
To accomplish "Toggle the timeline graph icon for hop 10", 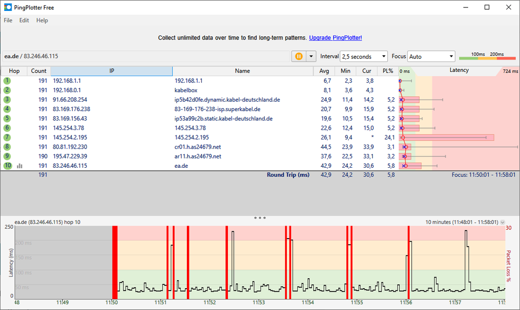I will [x=20, y=166].
